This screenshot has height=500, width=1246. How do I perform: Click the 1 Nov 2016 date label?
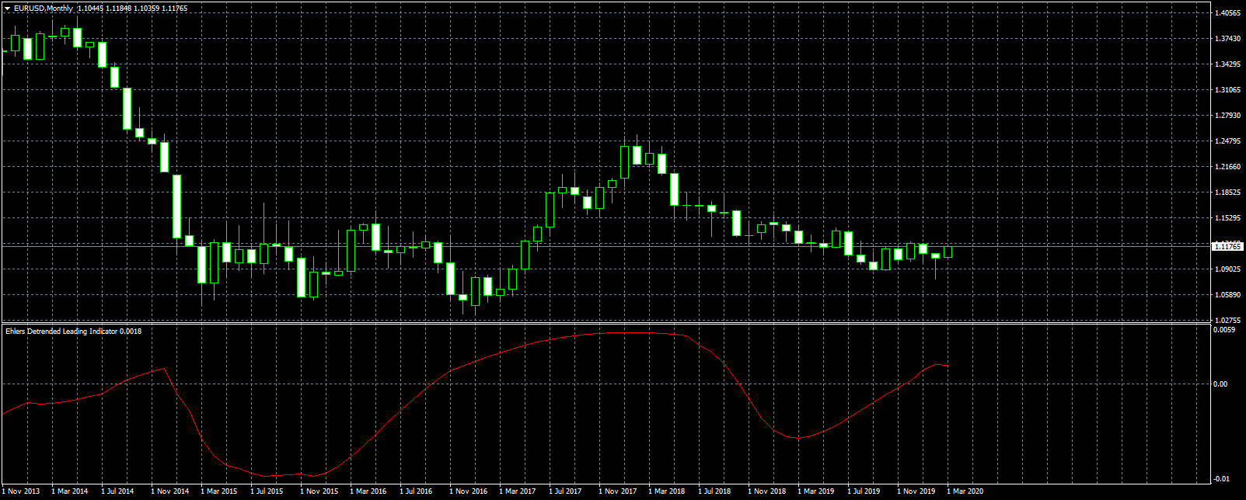point(469,491)
